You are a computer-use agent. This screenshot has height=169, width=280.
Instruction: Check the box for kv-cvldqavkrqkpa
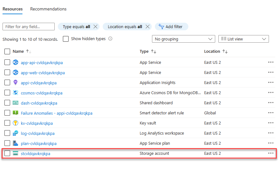[x=7, y=123]
